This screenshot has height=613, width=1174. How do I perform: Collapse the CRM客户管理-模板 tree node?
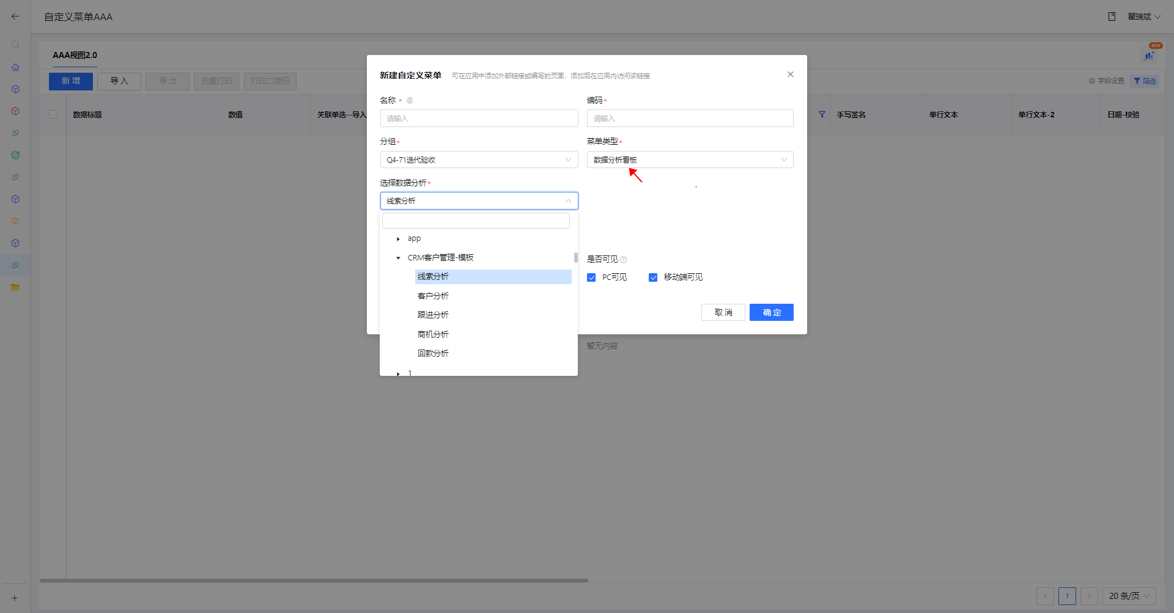pyautogui.click(x=398, y=258)
